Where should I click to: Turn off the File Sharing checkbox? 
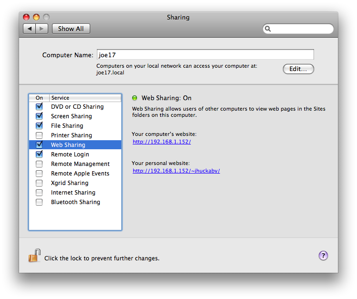(39, 126)
